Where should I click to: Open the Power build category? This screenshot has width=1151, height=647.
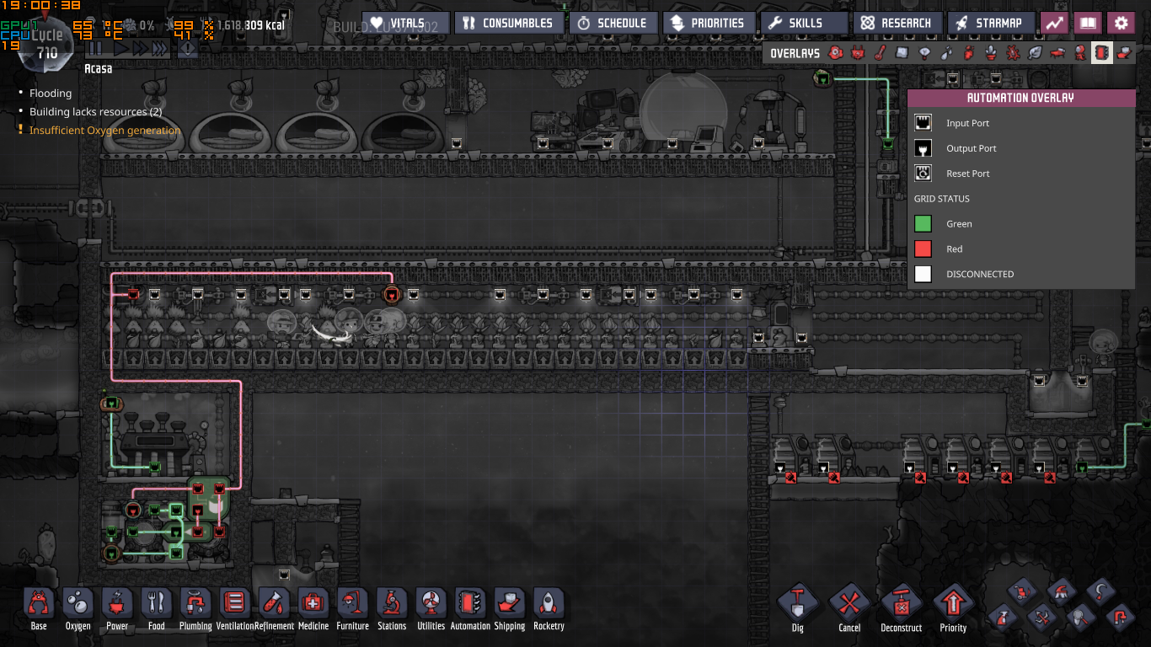coord(117,609)
